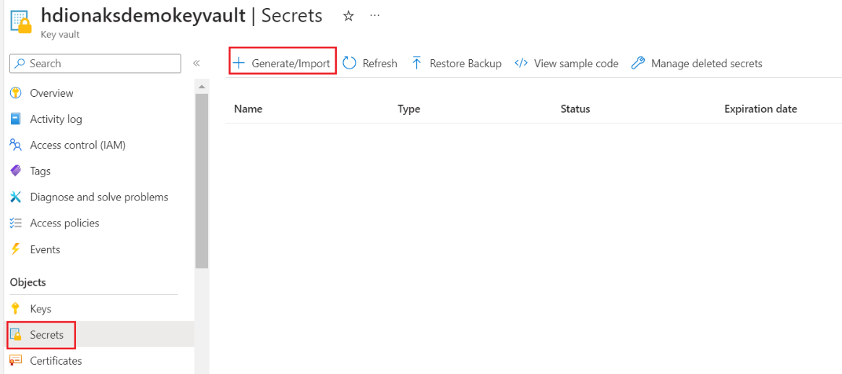
Task: Refresh the secrets list
Action: coord(370,64)
